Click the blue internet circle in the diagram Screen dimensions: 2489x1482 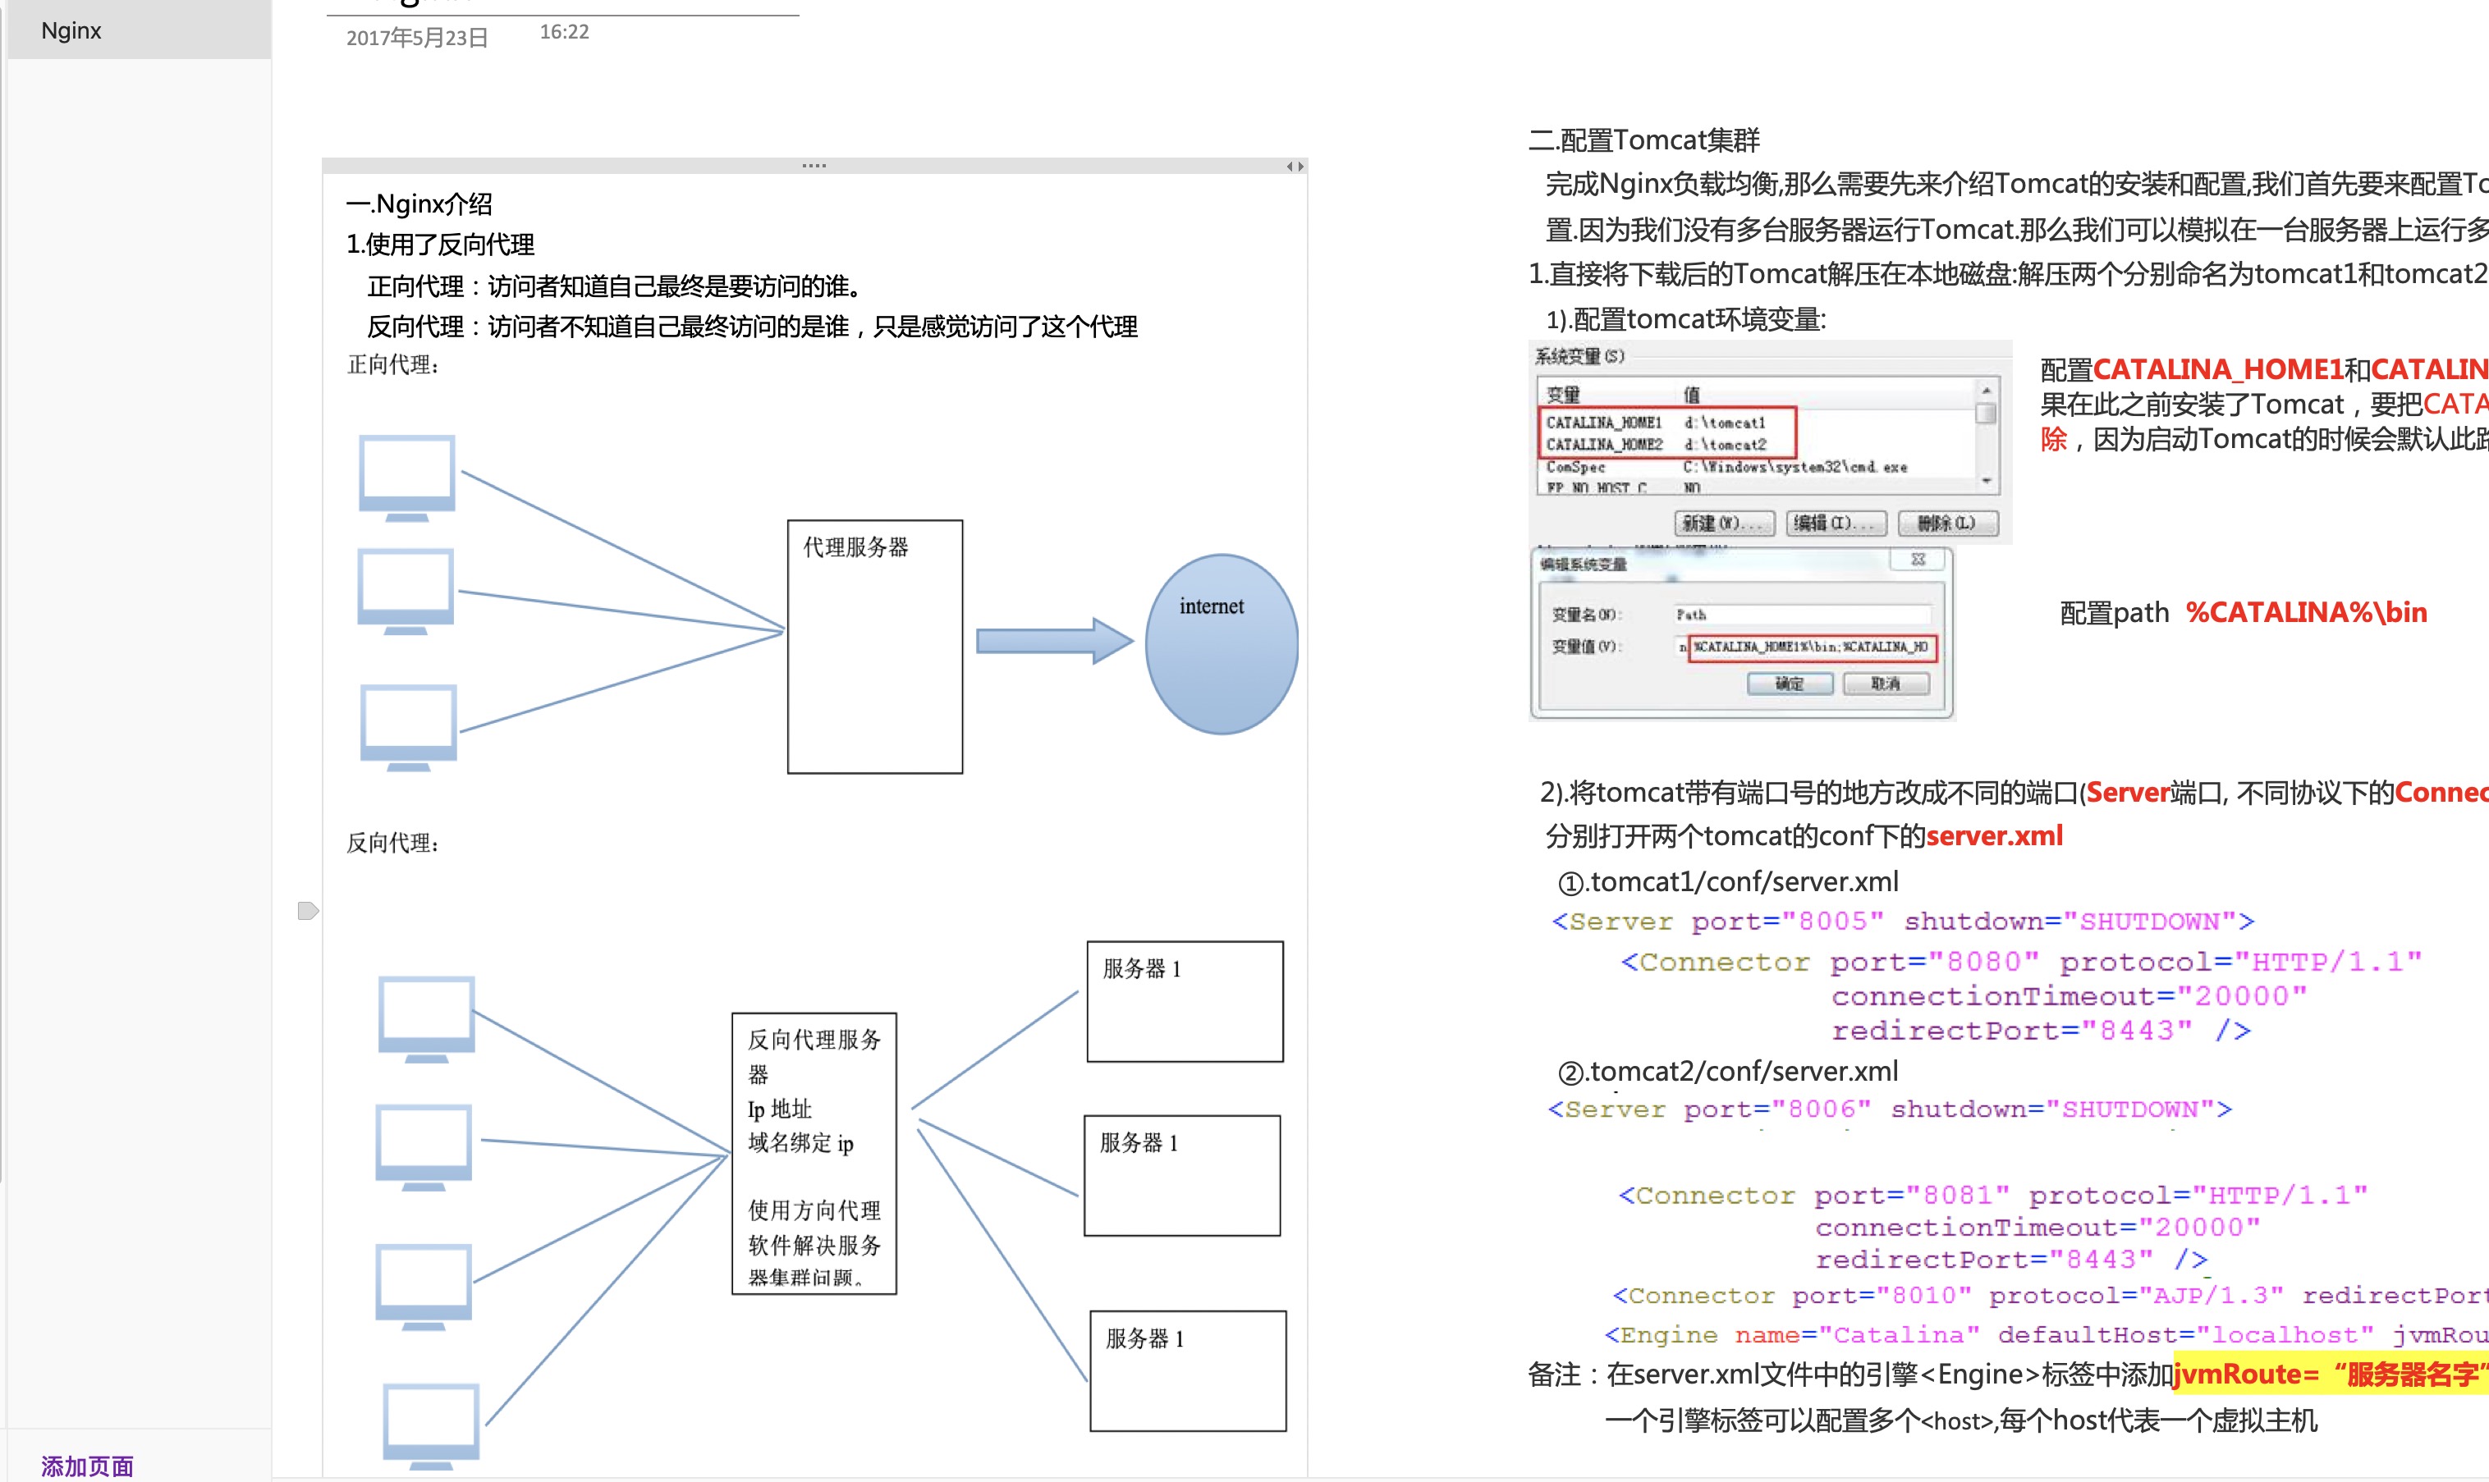(x=1221, y=644)
